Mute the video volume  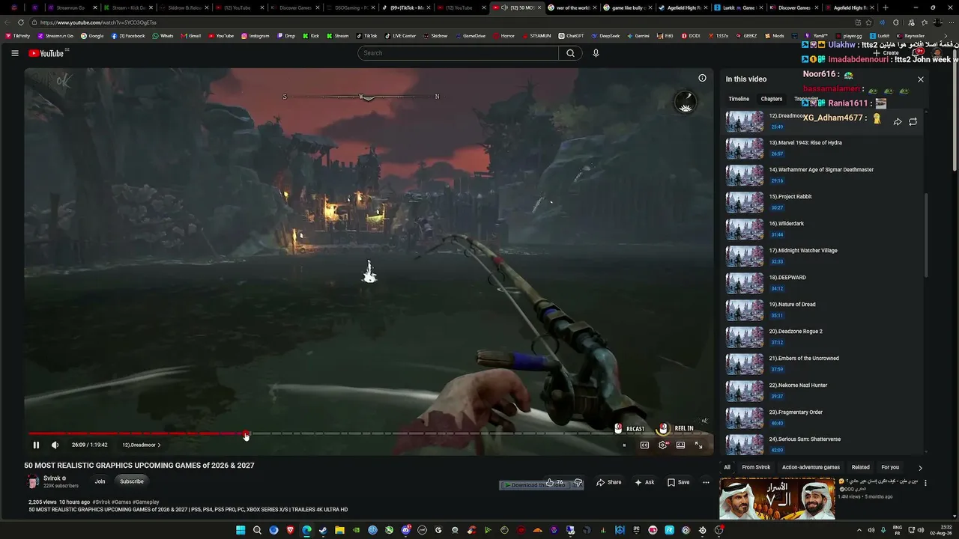[x=55, y=445]
